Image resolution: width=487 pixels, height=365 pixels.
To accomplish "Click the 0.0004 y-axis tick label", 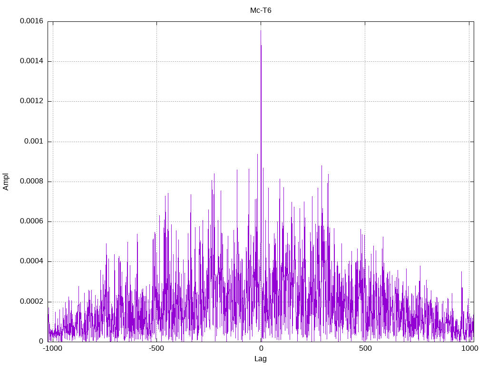I will 32,261.
